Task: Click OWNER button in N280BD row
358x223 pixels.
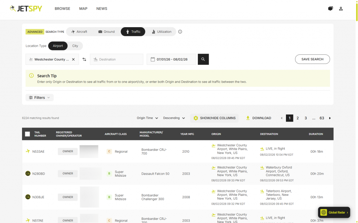Action: [x=67, y=174]
